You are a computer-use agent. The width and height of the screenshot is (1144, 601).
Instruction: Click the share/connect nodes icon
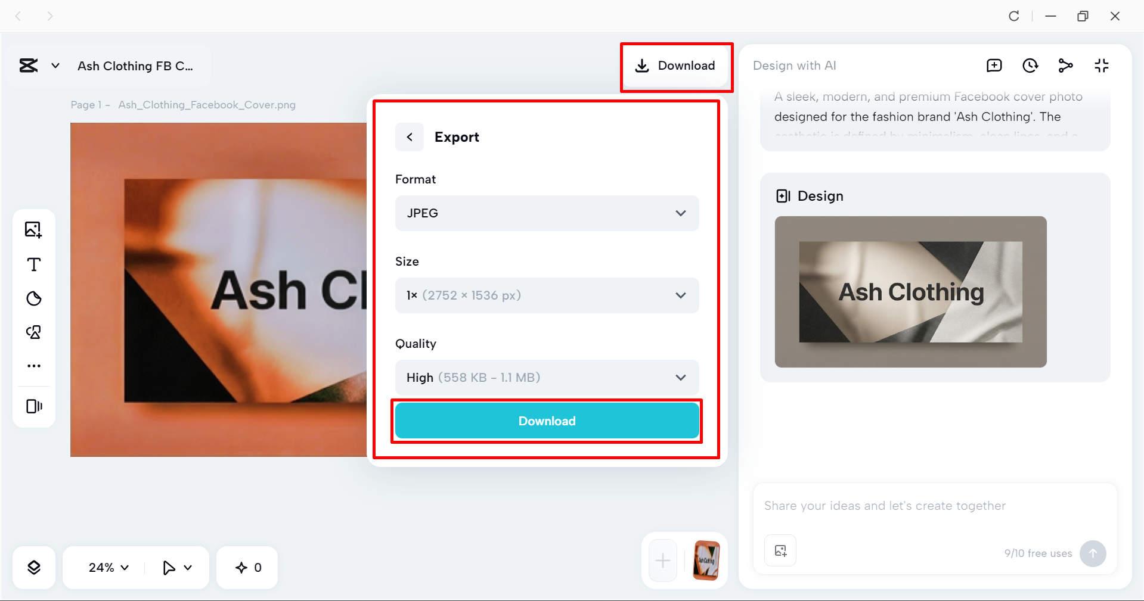(1066, 66)
